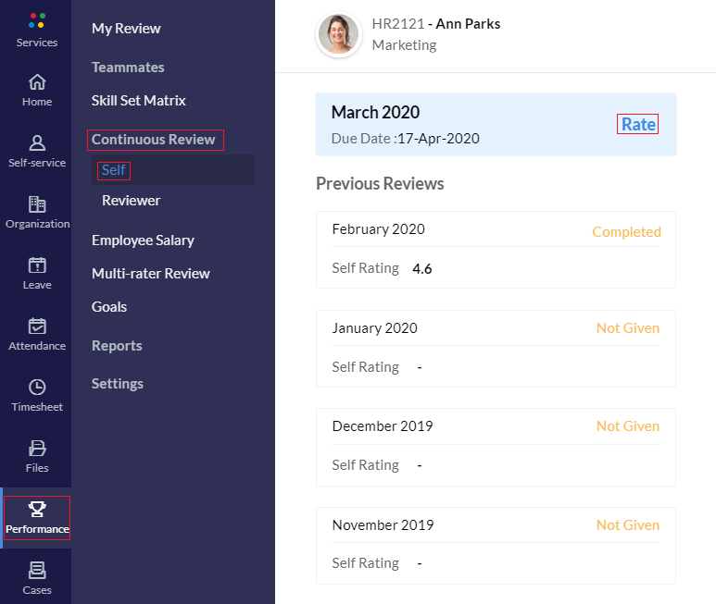Image resolution: width=716 pixels, height=604 pixels.
Task: Click Not Given status for November 2019
Action: click(x=628, y=524)
